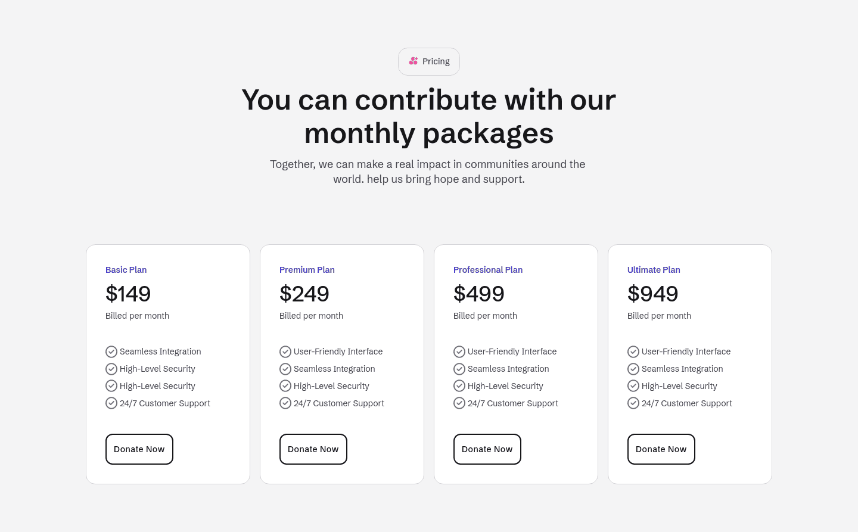The width and height of the screenshot is (858, 532).
Task: Click Ultimate Plan's User-Friendly Interface check icon
Action: click(633, 351)
